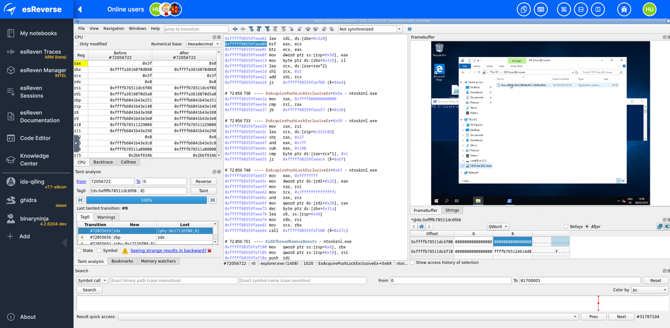Click the memory view home icon
Image resolution: width=670 pixels, height=328 pixels.
click(421, 227)
